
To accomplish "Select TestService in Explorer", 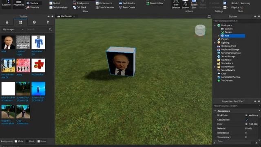I will [x=227, y=80].
